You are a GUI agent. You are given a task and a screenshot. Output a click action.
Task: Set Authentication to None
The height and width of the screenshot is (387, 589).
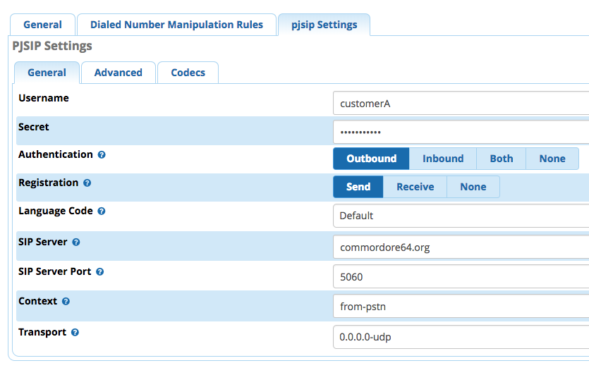pyautogui.click(x=552, y=159)
